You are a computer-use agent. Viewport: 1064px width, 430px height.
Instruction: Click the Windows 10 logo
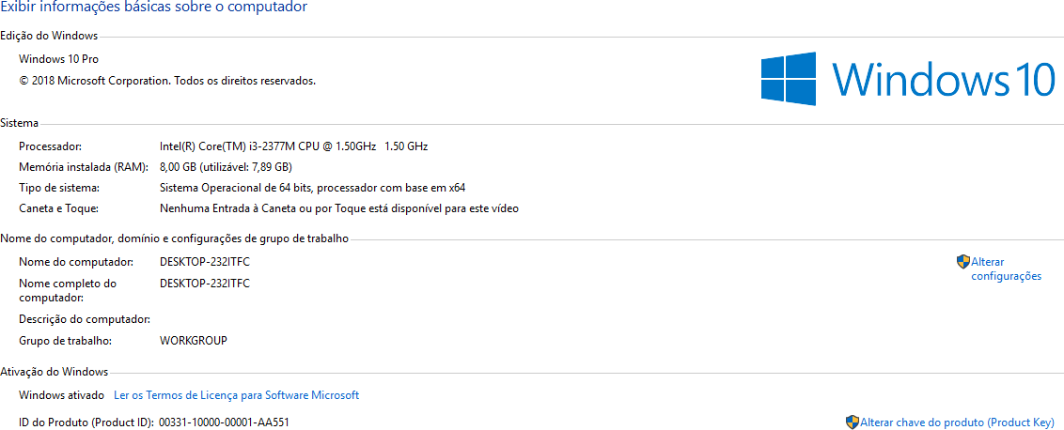(908, 79)
